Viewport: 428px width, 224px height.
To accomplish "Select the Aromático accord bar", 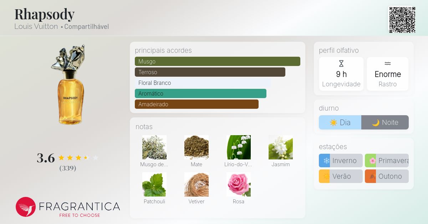I will pyautogui.click(x=200, y=93).
